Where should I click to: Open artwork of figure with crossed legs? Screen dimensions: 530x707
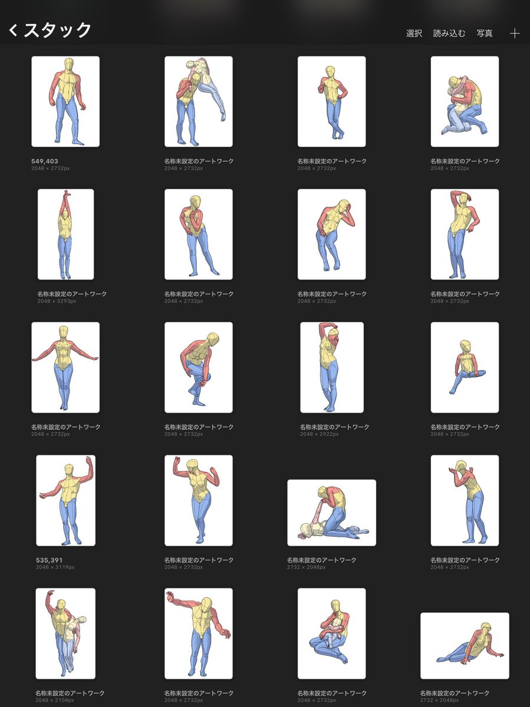click(x=332, y=101)
